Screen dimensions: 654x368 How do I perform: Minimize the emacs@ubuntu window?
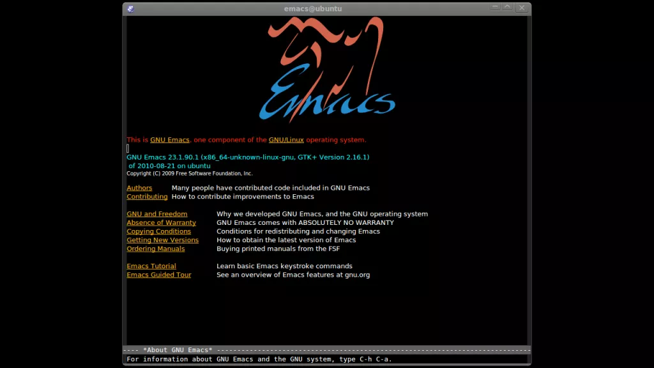pos(495,8)
